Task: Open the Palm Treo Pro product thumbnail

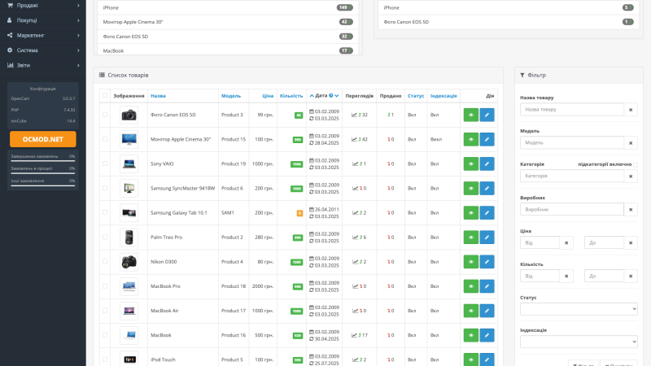Action: point(129,237)
